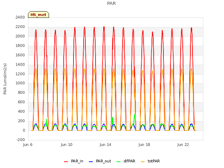Click the blue PAR_out legend swatch

click(x=91, y=162)
